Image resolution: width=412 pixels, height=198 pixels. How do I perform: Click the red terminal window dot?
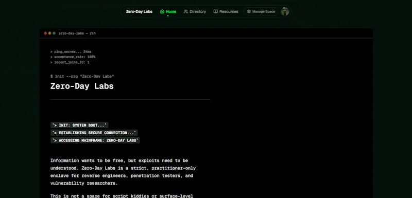tap(45, 33)
